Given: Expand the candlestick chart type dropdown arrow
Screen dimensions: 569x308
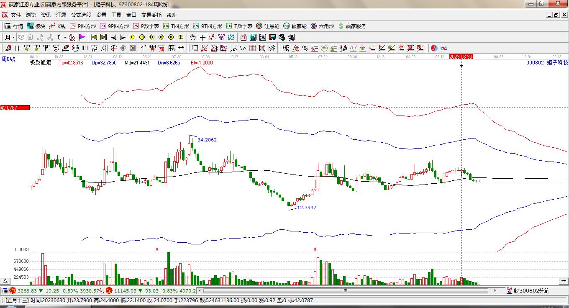Looking at the screenshot, I should (65, 37).
